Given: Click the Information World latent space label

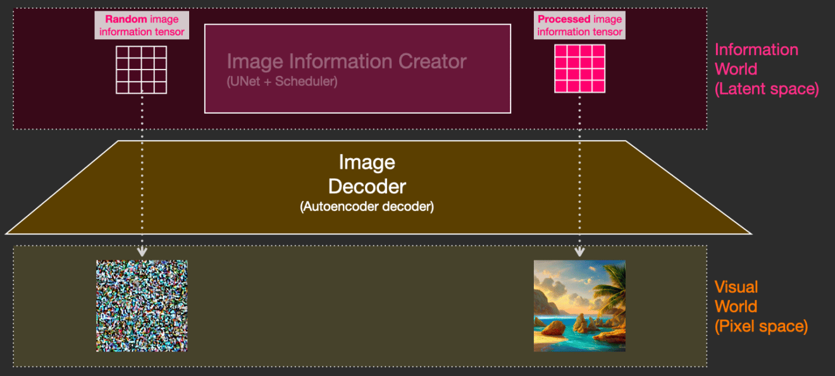Looking at the screenshot, I should [x=767, y=69].
